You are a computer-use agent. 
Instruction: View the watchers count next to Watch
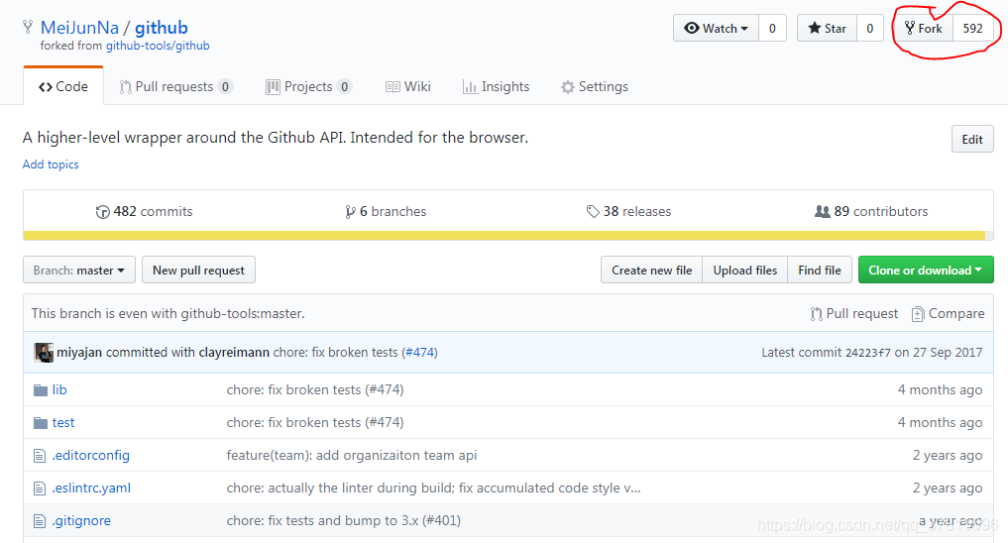(772, 29)
